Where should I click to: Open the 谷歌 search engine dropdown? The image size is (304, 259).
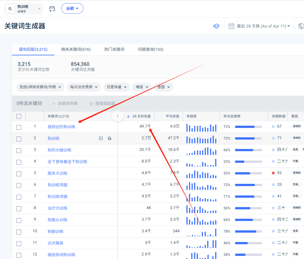click(x=72, y=9)
